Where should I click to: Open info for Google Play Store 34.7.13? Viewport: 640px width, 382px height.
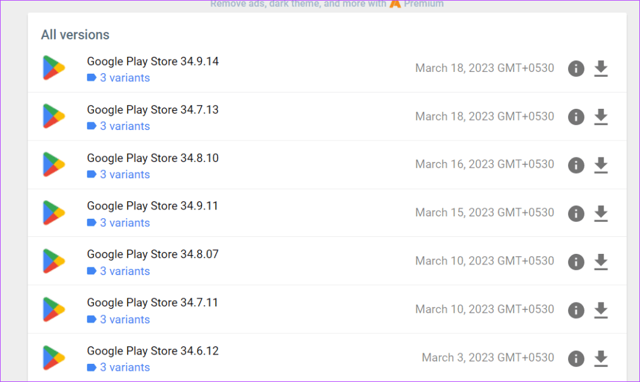[x=576, y=117]
